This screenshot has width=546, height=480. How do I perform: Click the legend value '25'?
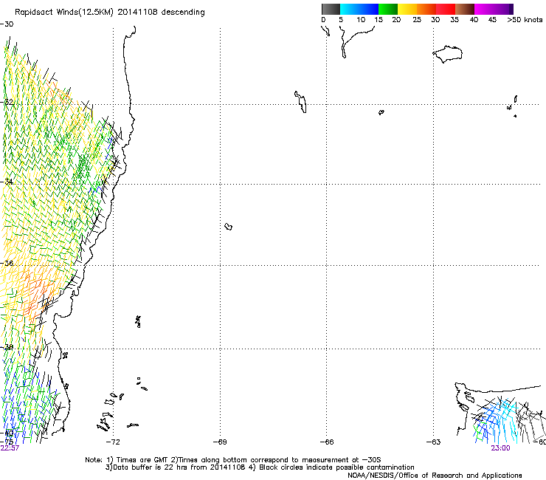tap(417, 20)
